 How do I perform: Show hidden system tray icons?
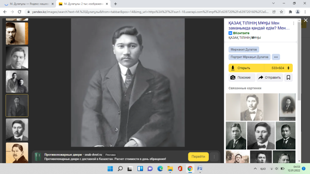click(255, 169)
